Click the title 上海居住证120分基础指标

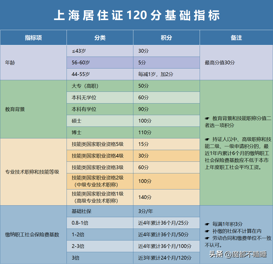click(136, 15)
